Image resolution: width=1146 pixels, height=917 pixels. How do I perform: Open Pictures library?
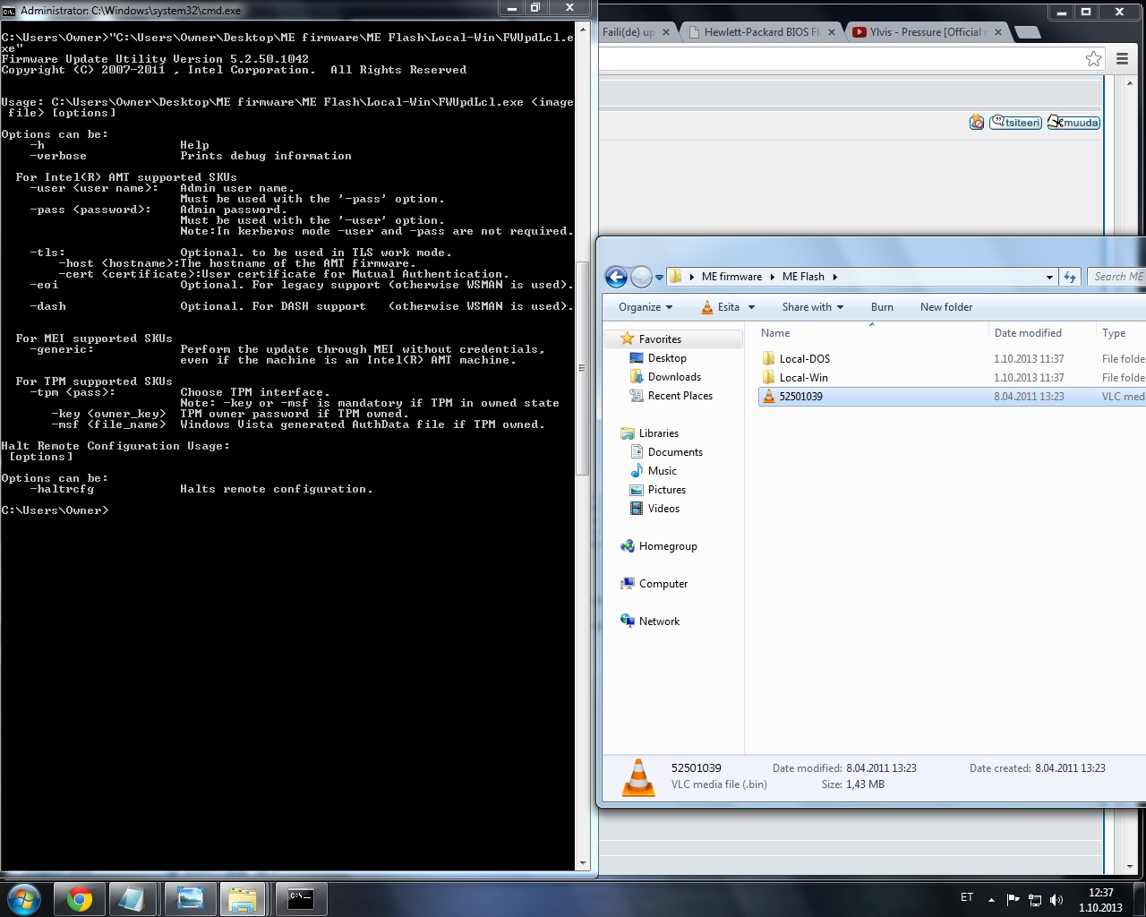pyautogui.click(x=667, y=490)
